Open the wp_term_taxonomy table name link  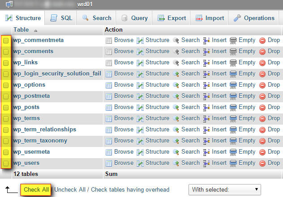pyautogui.click(x=40, y=141)
